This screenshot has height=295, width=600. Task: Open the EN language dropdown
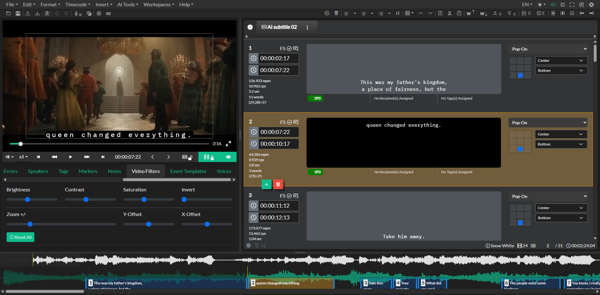[527, 5]
